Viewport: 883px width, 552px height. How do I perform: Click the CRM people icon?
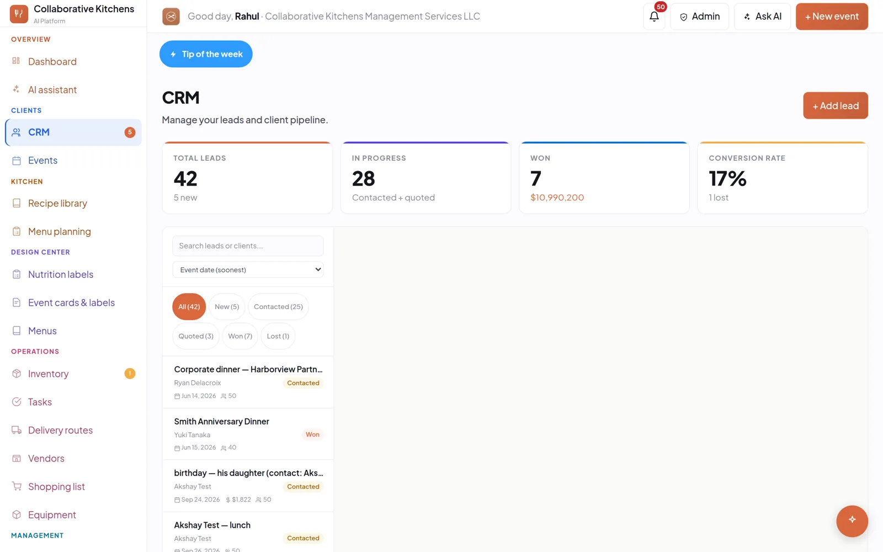pyautogui.click(x=17, y=132)
